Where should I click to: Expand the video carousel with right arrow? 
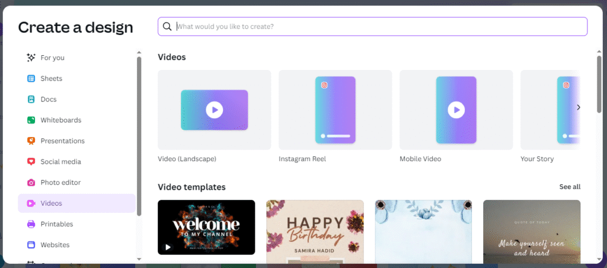pyautogui.click(x=578, y=107)
